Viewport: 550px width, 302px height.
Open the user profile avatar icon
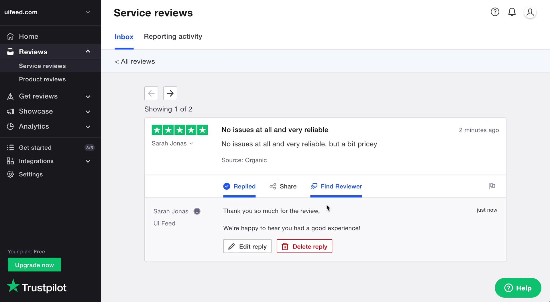click(x=530, y=12)
